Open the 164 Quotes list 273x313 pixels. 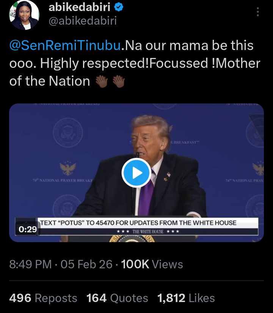click(117, 298)
